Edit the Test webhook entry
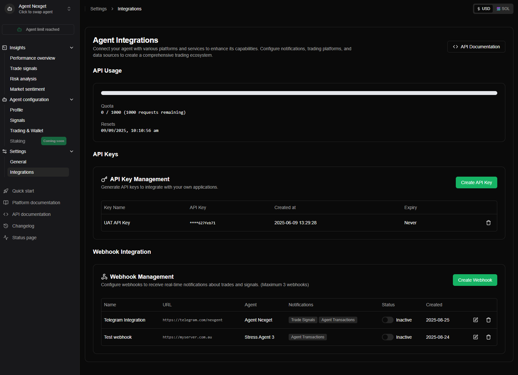 point(476,337)
